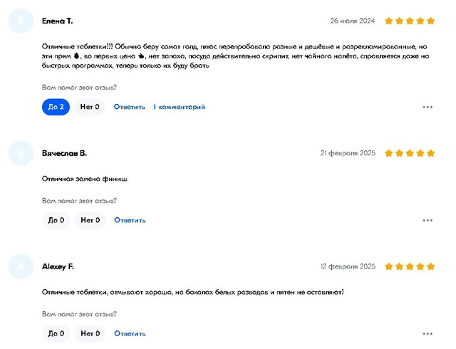This screenshot has height=349, width=456.
Task: Click 'Ответить' under Alexey's review
Action: (x=130, y=333)
